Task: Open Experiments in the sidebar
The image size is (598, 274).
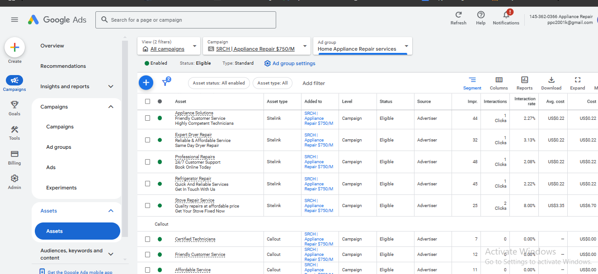Action: point(61,188)
